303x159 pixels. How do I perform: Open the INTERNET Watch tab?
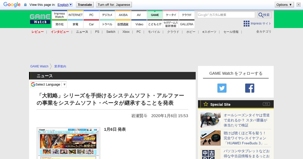[x=75, y=15]
